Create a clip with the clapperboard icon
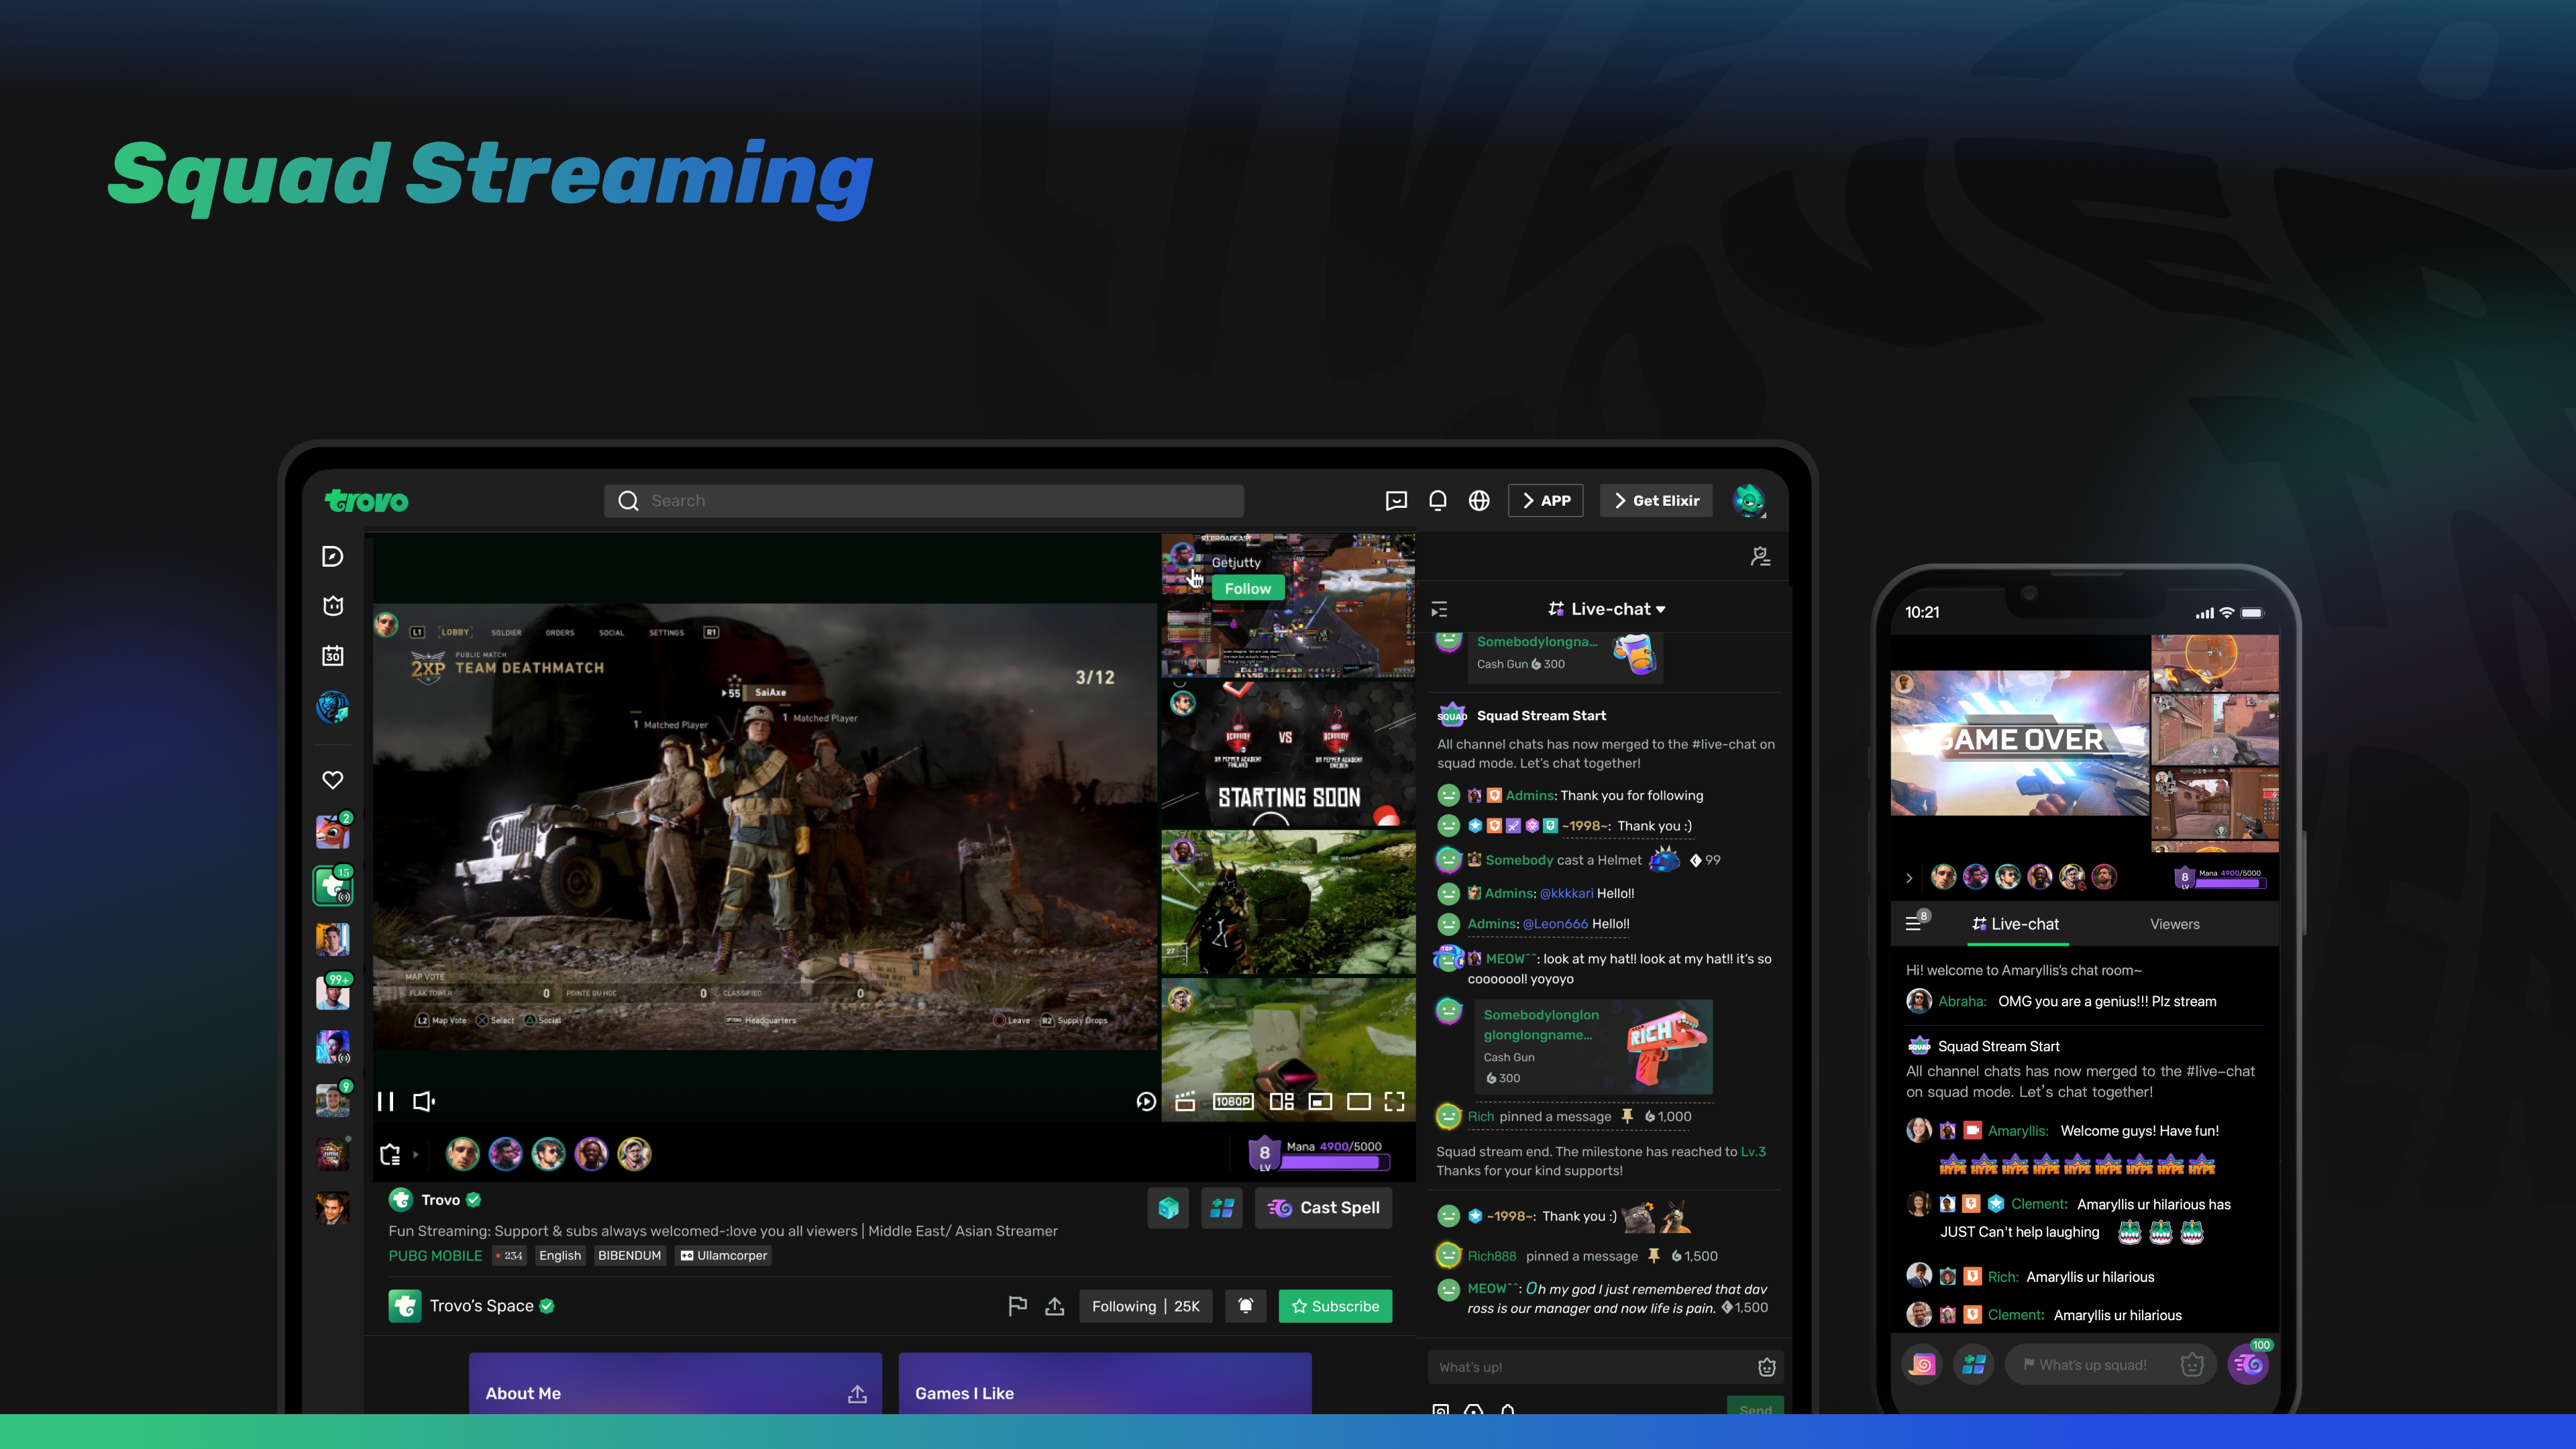The image size is (2576, 1449). 1185,1101
